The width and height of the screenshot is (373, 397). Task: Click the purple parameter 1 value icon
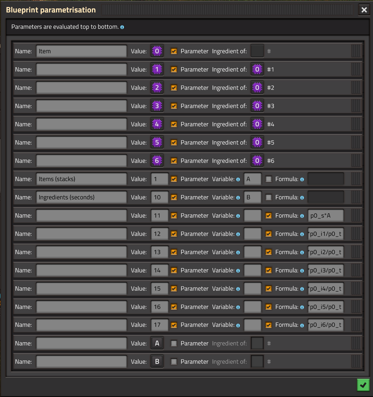157,69
